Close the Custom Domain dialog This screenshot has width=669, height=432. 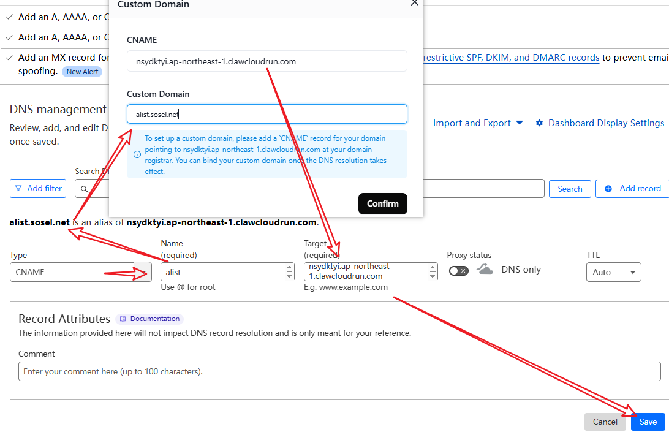pos(414,3)
